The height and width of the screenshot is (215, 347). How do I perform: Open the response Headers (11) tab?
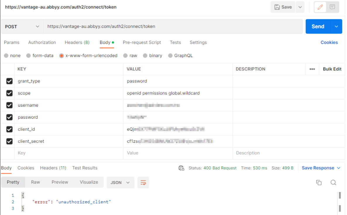click(53, 168)
